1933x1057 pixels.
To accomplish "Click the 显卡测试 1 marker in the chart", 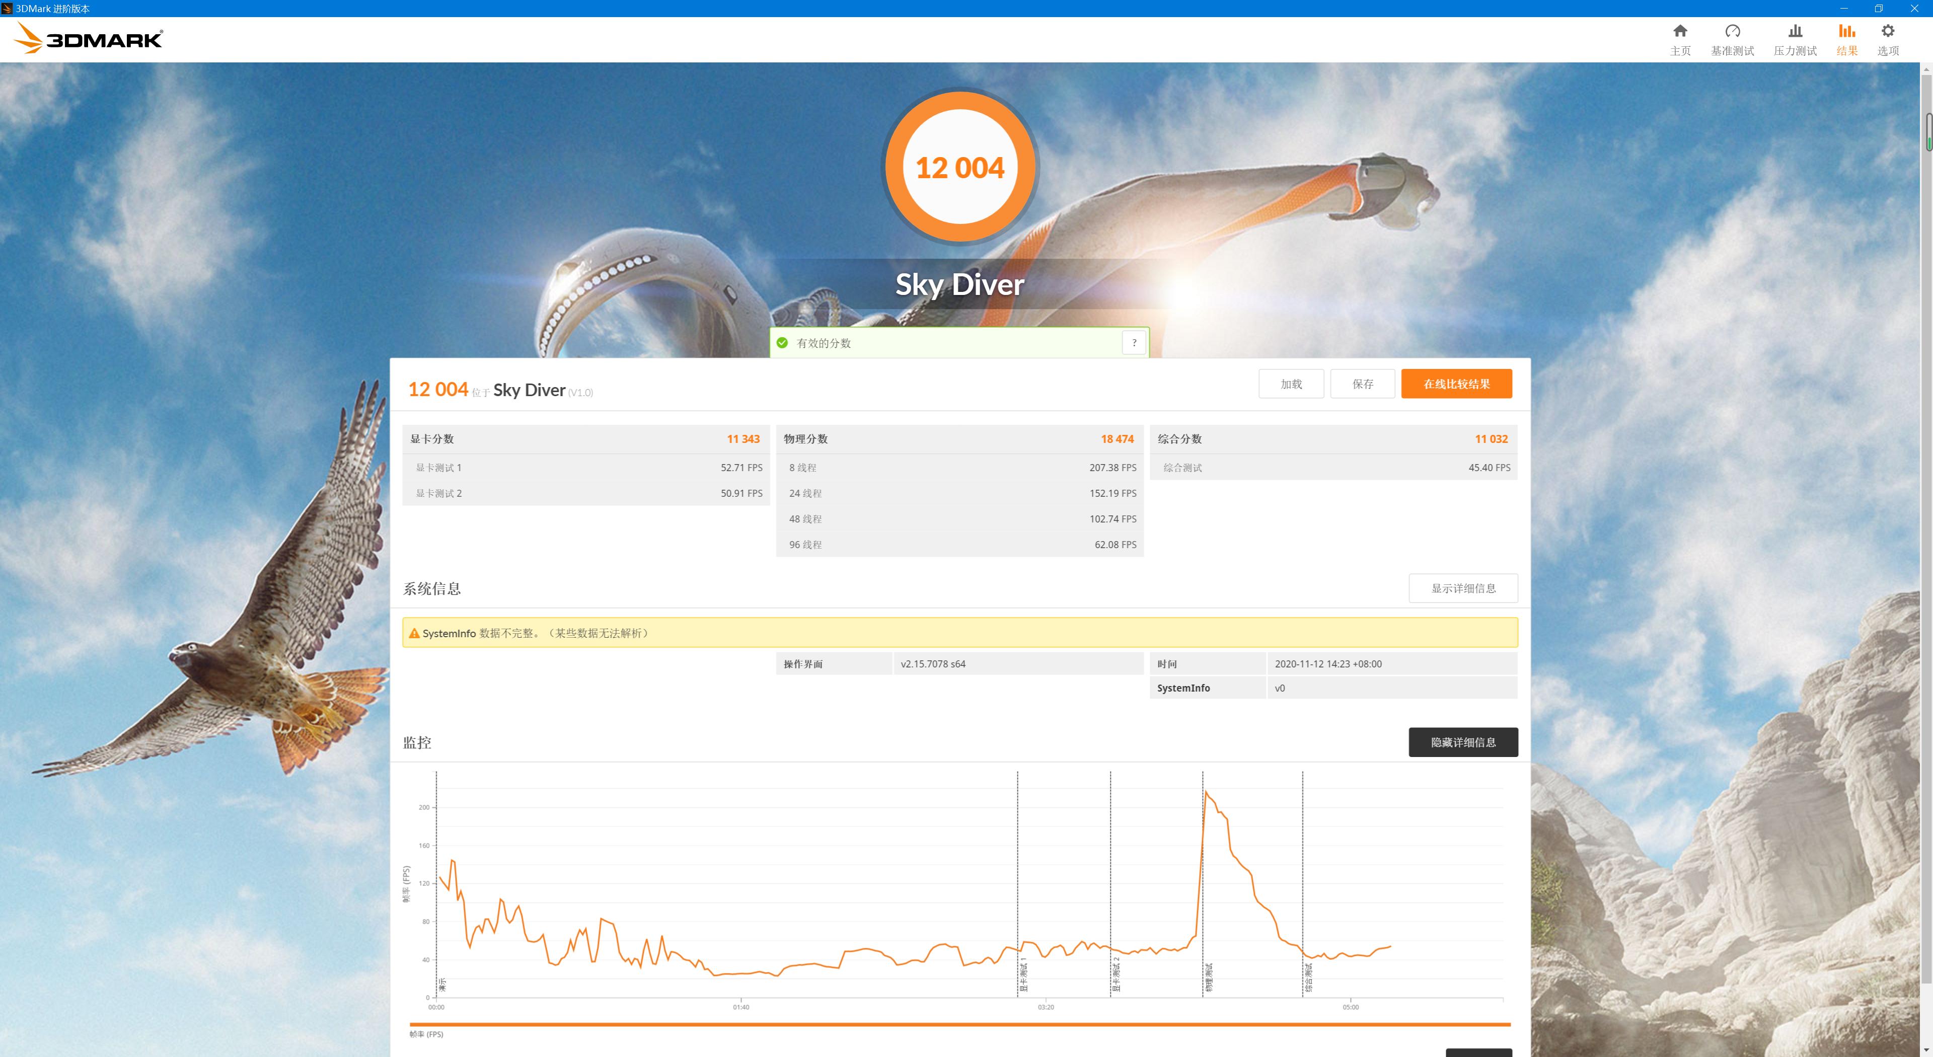I will (1023, 975).
